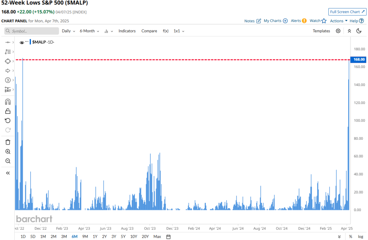Toggle log scale on the axis
Screen dimensions: 368x240
(x=360, y=237)
